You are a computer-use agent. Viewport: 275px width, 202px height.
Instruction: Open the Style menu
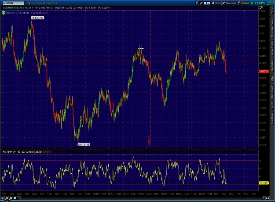[216, 3]
